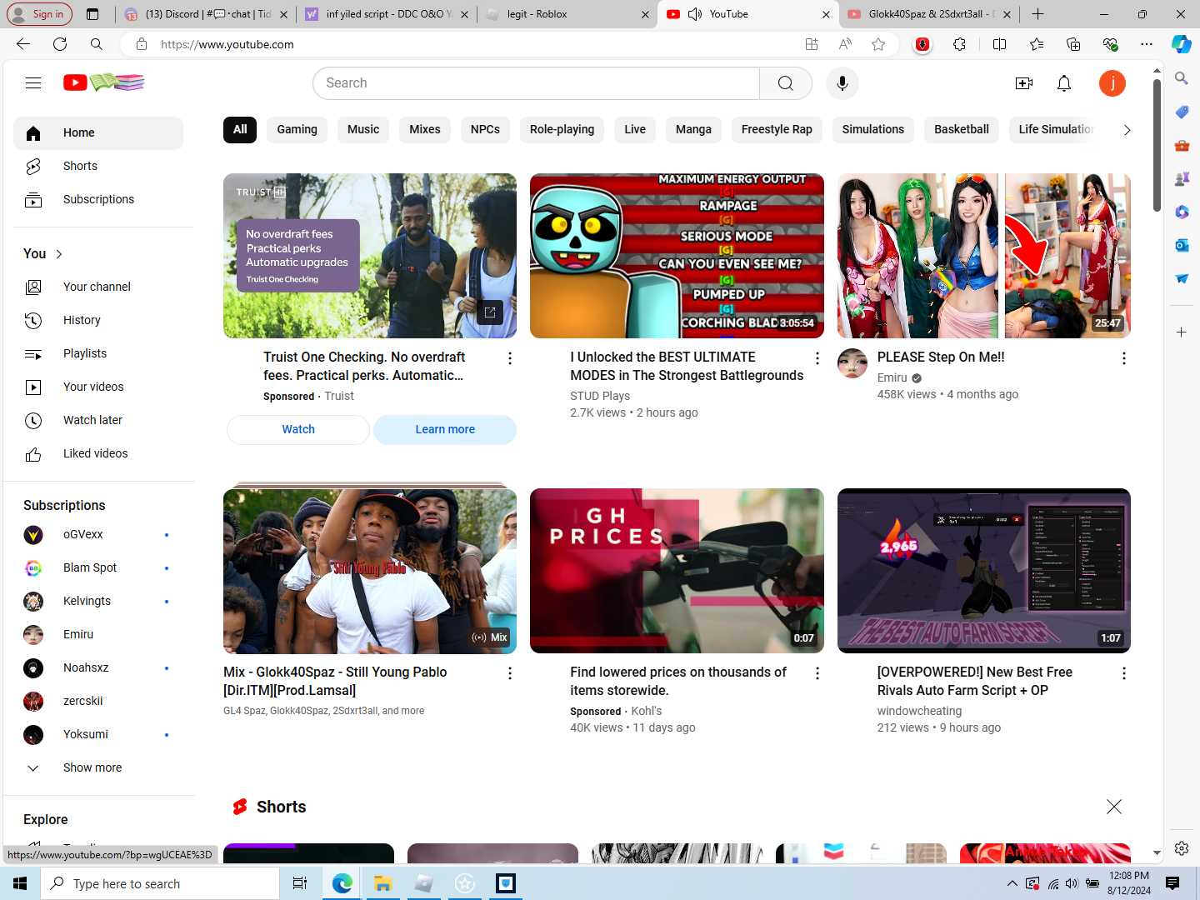Click the Sign in profile button
This screenshot has width=1200, height=900.
pyautogui.click(x=39, y=14)
